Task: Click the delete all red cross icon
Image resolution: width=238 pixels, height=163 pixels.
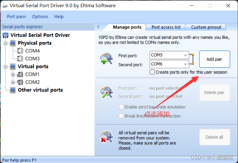Action: [106, 137]
